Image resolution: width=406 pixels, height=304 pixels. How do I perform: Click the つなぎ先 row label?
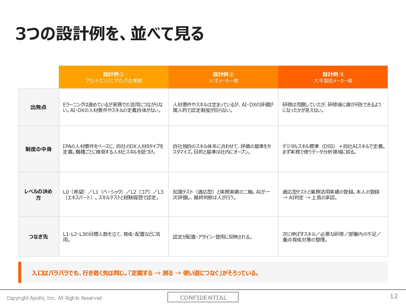(39, 237)
